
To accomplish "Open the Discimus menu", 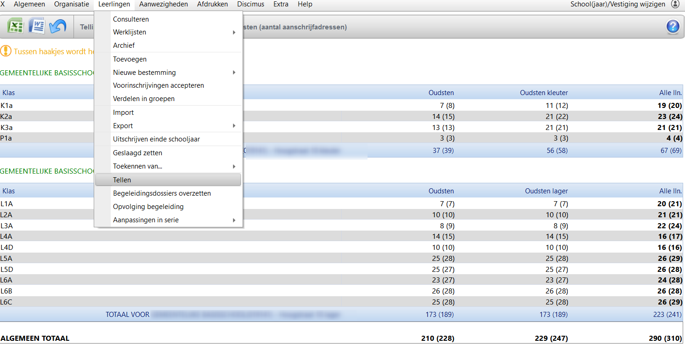I will 251,4.
